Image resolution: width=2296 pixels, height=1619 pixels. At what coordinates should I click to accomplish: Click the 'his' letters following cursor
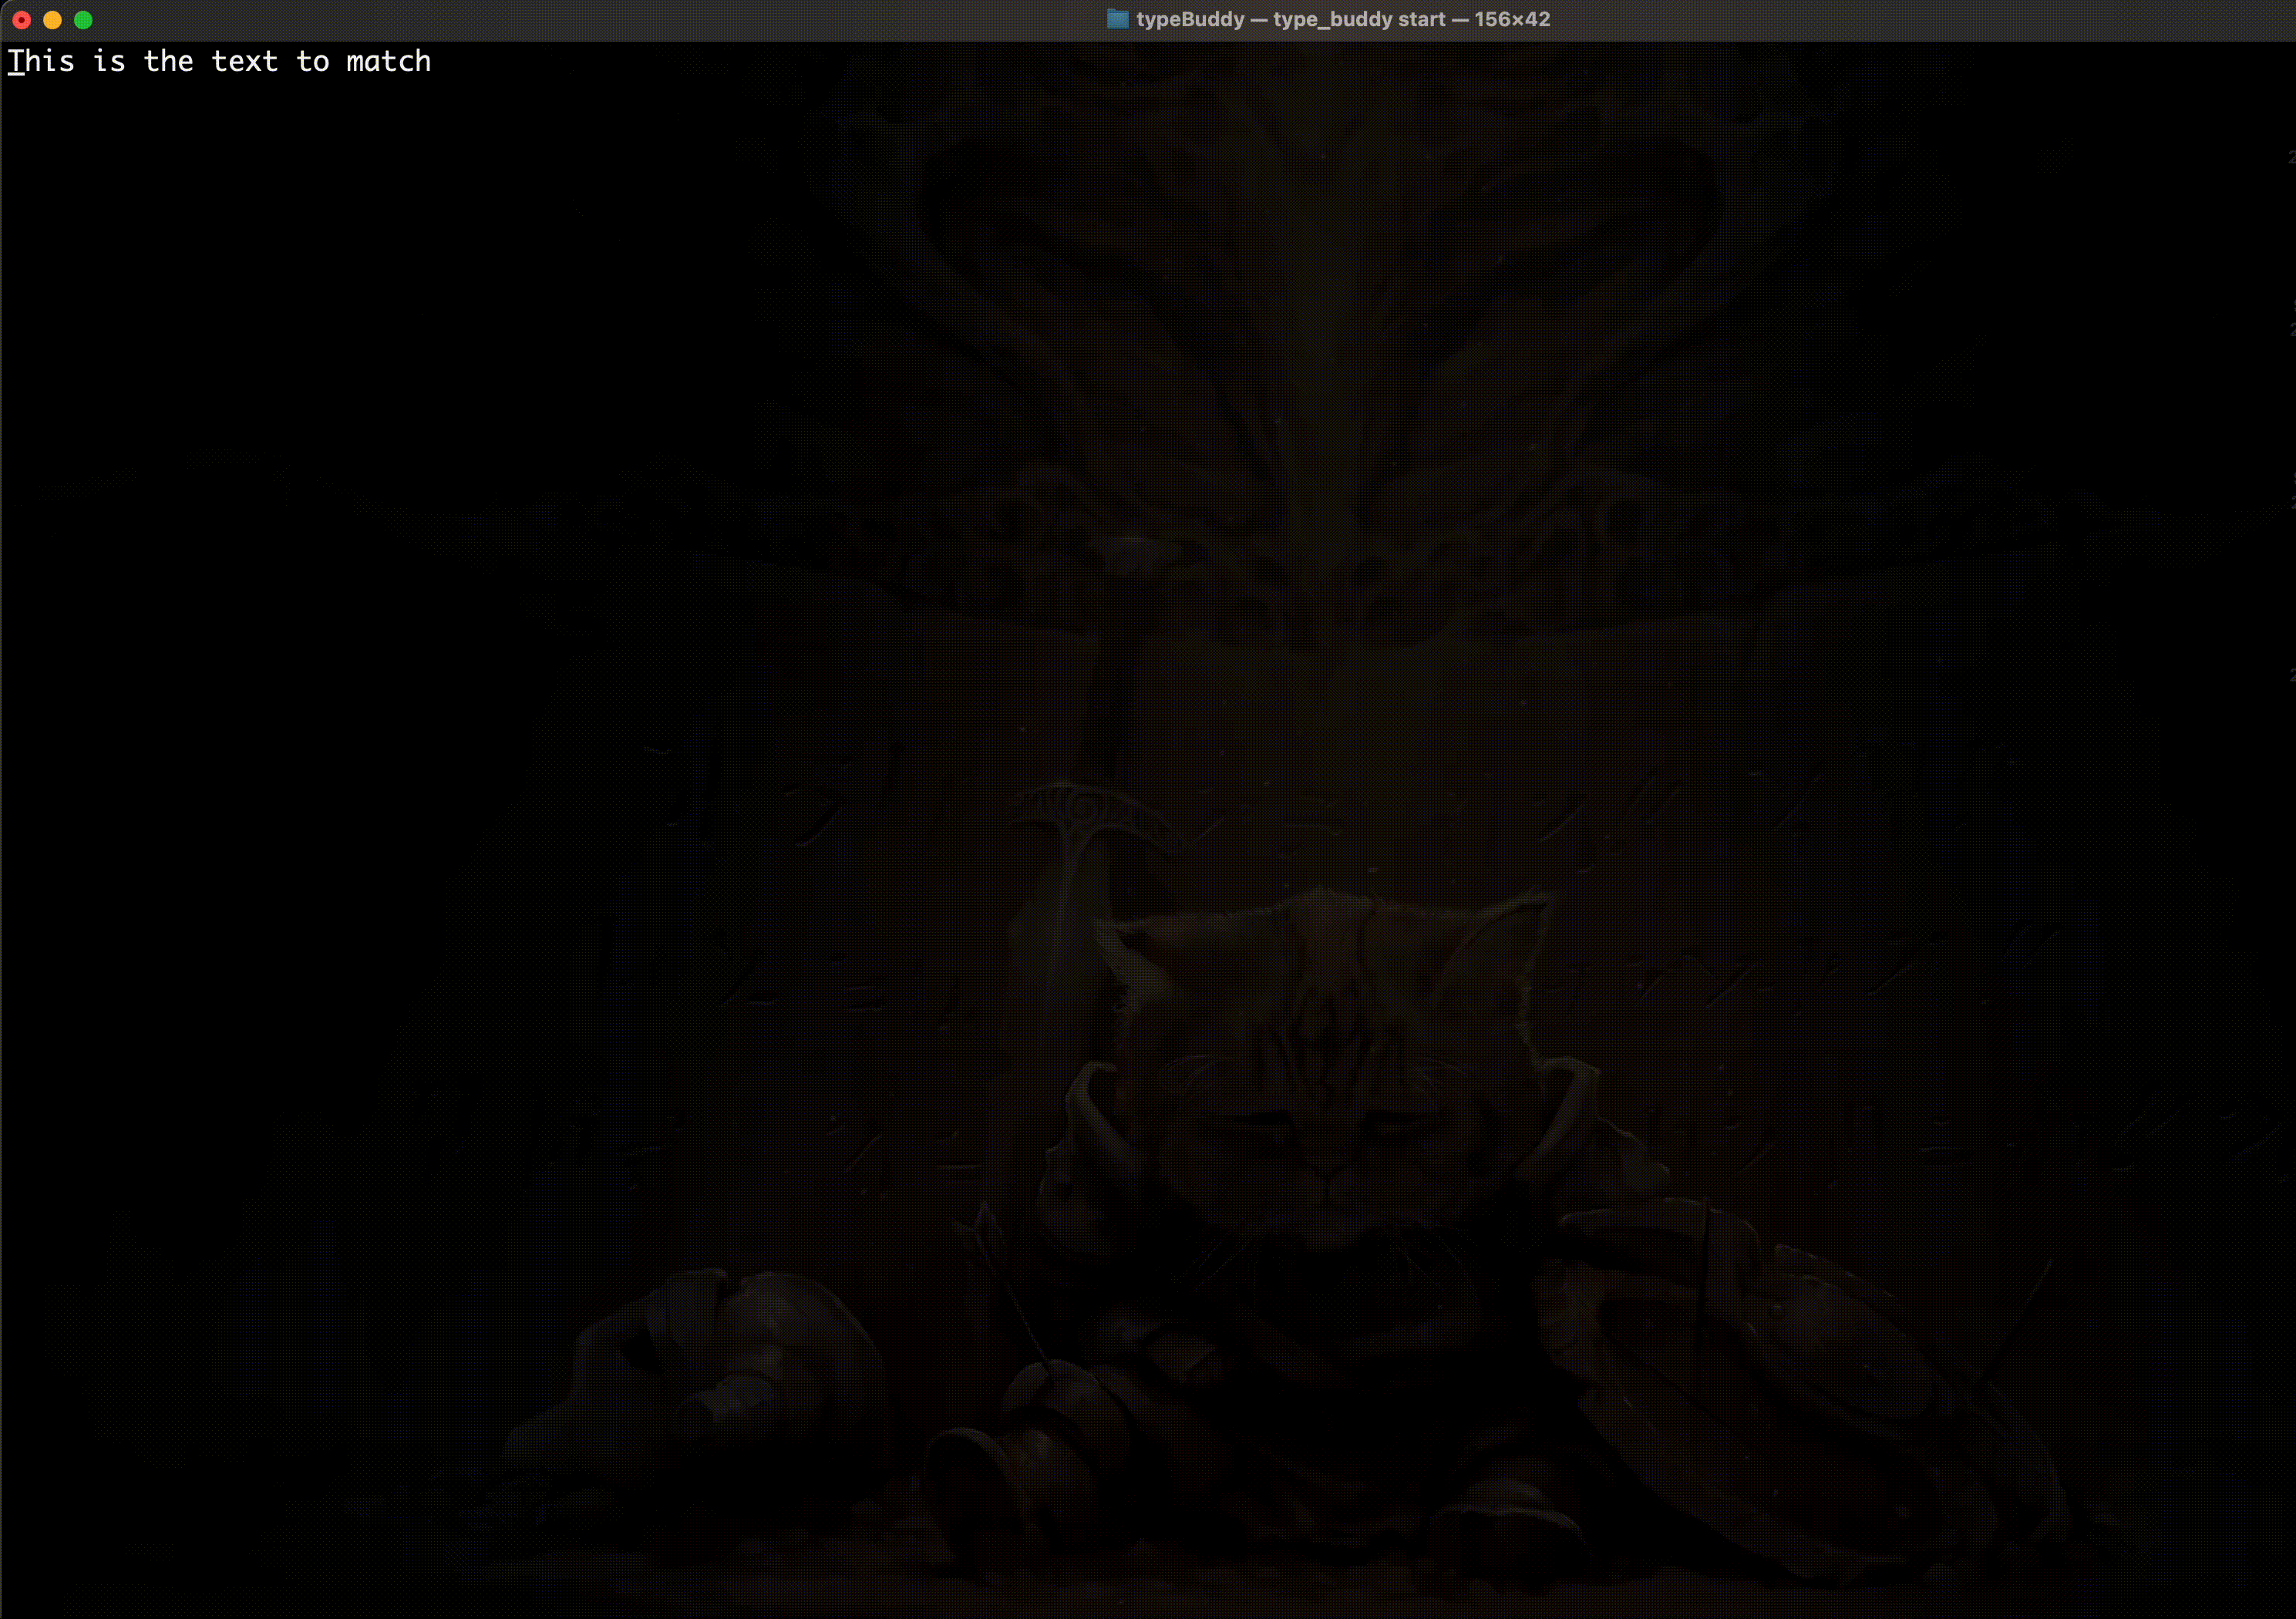pyautogui.click(x=50, y=62)
